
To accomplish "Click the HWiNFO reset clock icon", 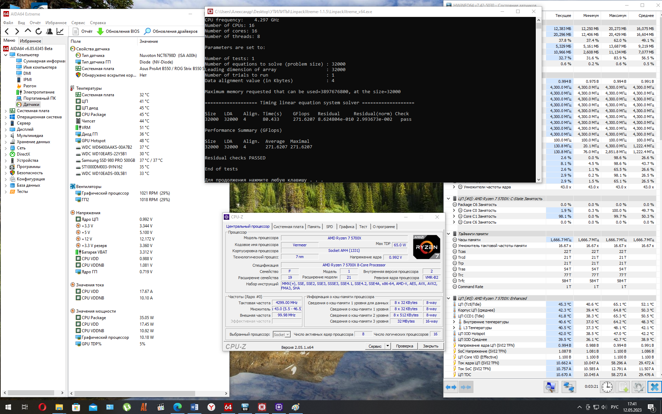I will coord(607,387).
